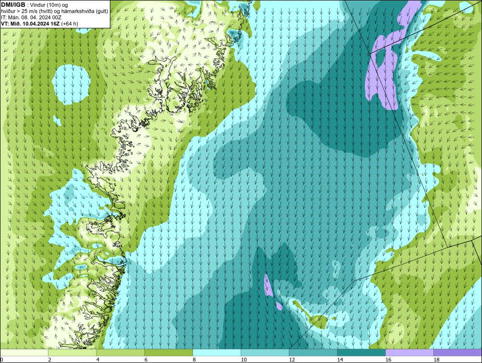Click the 'IT: Mán. 08. 04. 2024 00Z' line

click(31, 17)
